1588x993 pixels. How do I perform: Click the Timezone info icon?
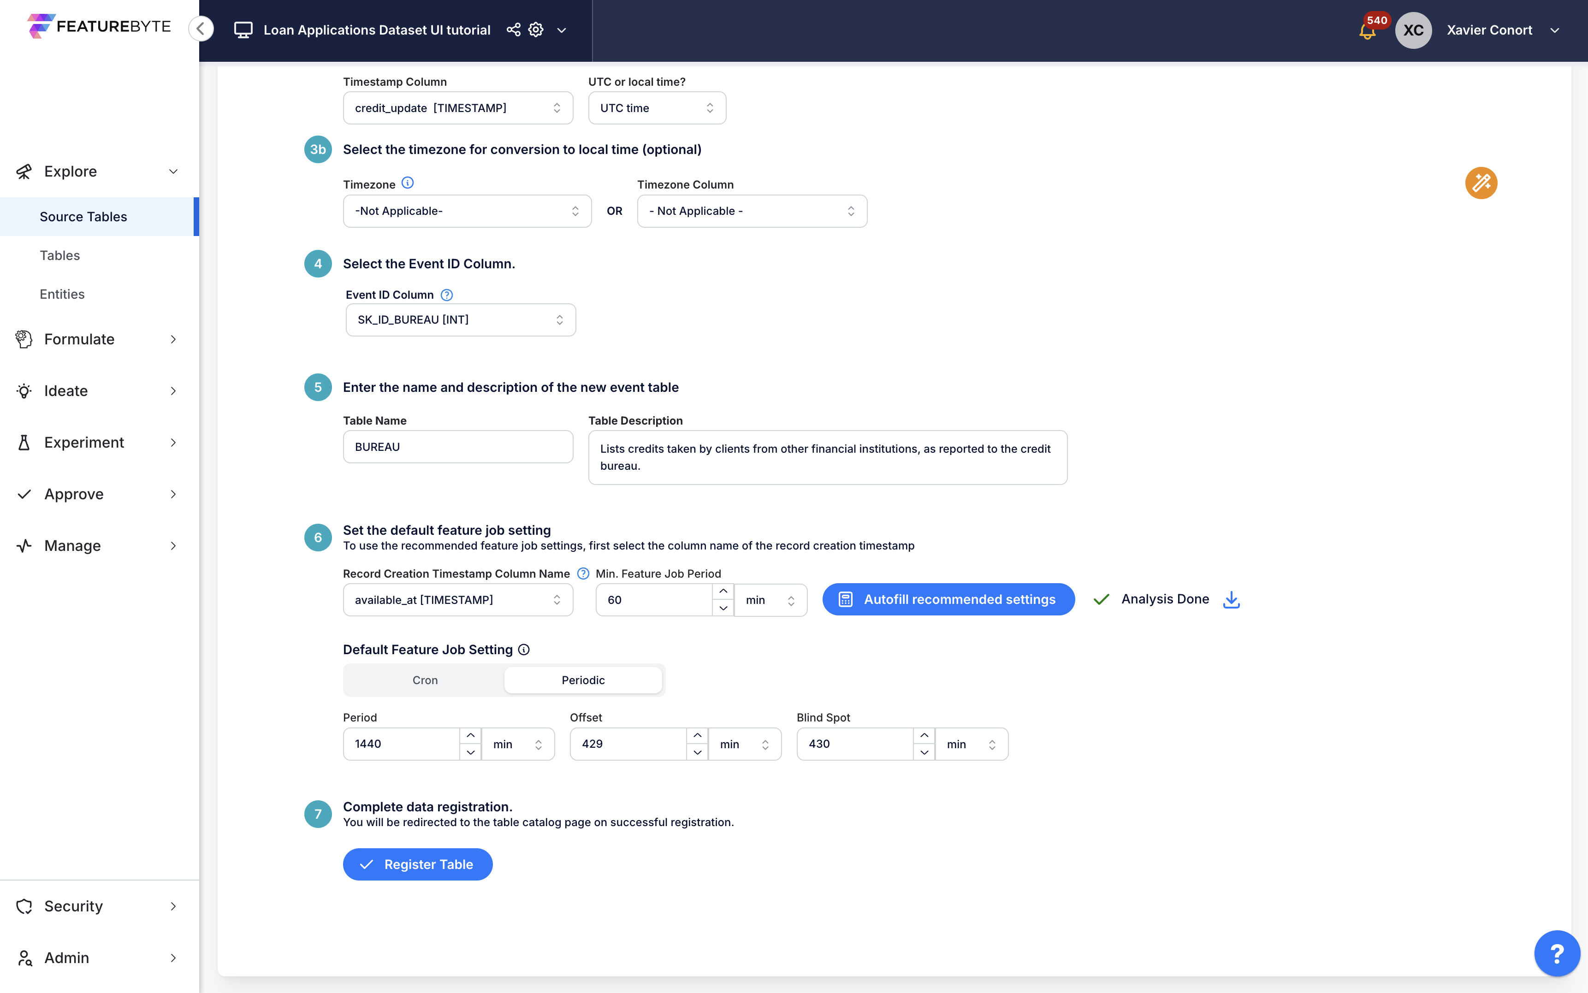click(x=407, y=183)
